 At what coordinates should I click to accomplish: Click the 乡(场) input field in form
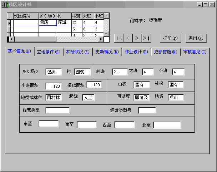pyautogui.click(x=54, y=72)
